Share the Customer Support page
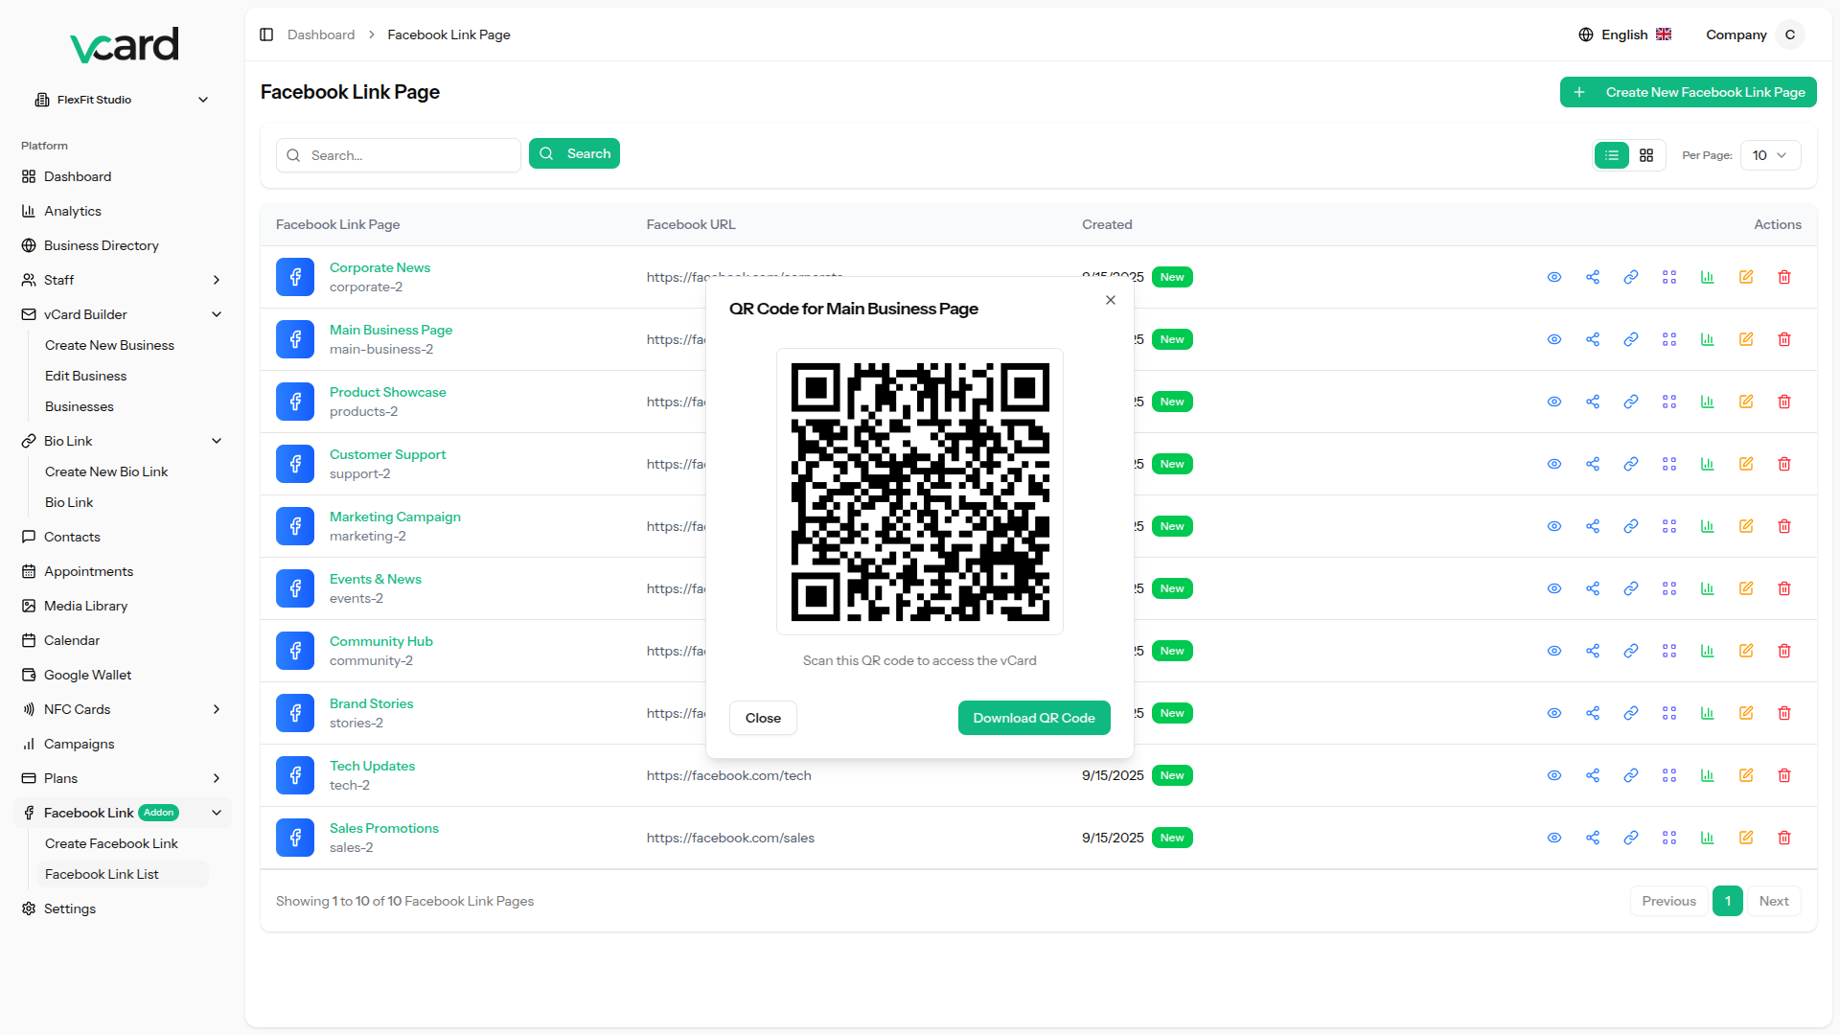The height and width of the screenshot is (1035, 1840). 1593,464
